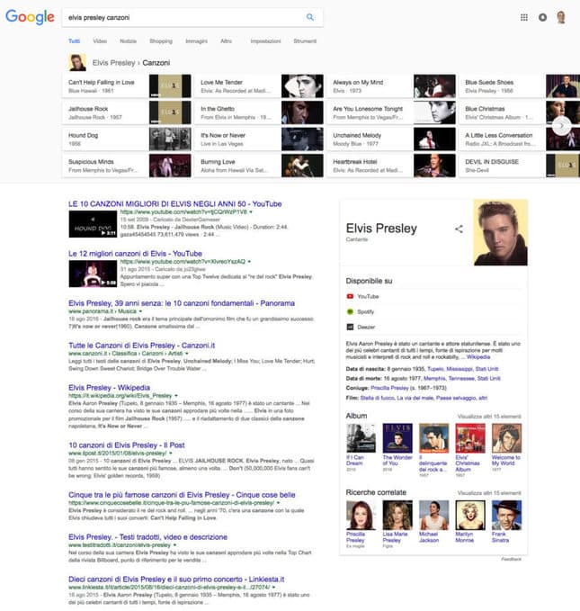Open LE 10 CANZONI MIGLIORI DI ELVIS result
Screen dimensions: 580x611
click(x=174, y=203)
